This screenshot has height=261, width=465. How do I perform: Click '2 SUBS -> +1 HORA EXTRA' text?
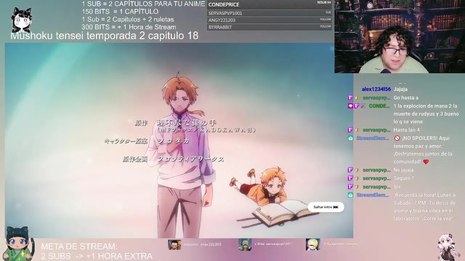[x=97, y=256]
